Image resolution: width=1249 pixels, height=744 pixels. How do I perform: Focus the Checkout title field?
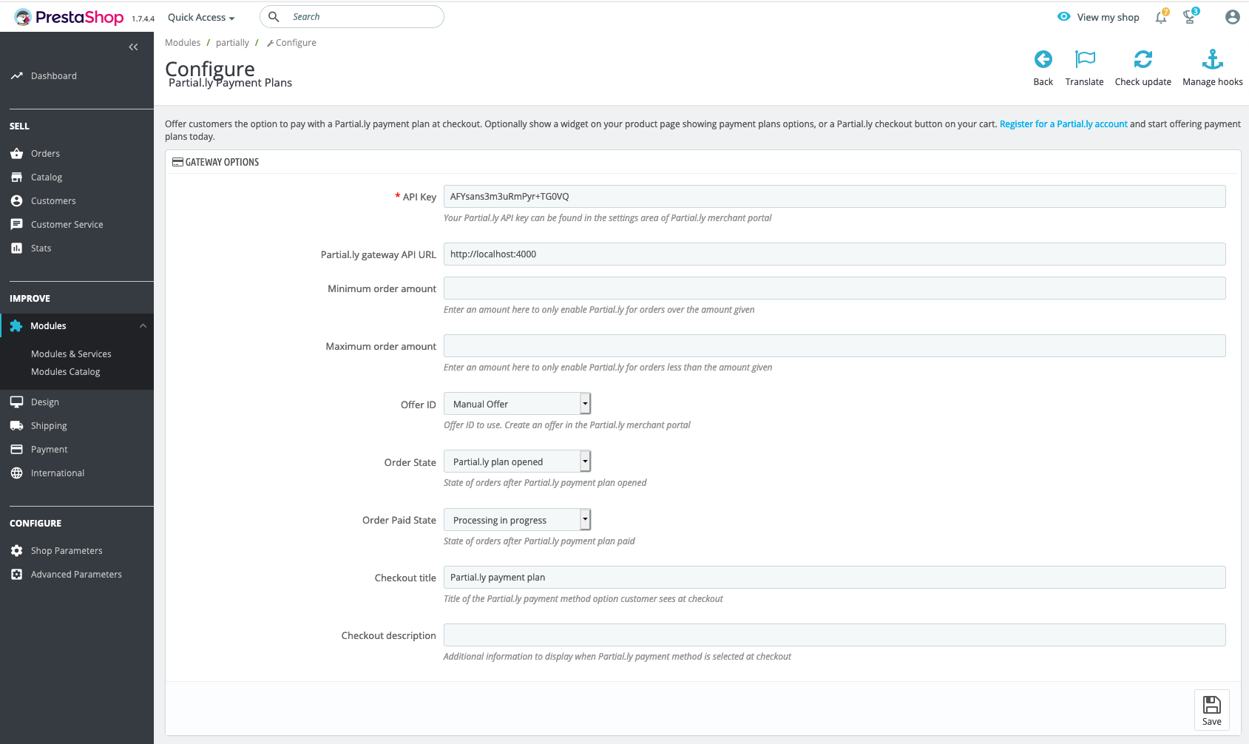point(834,578)
